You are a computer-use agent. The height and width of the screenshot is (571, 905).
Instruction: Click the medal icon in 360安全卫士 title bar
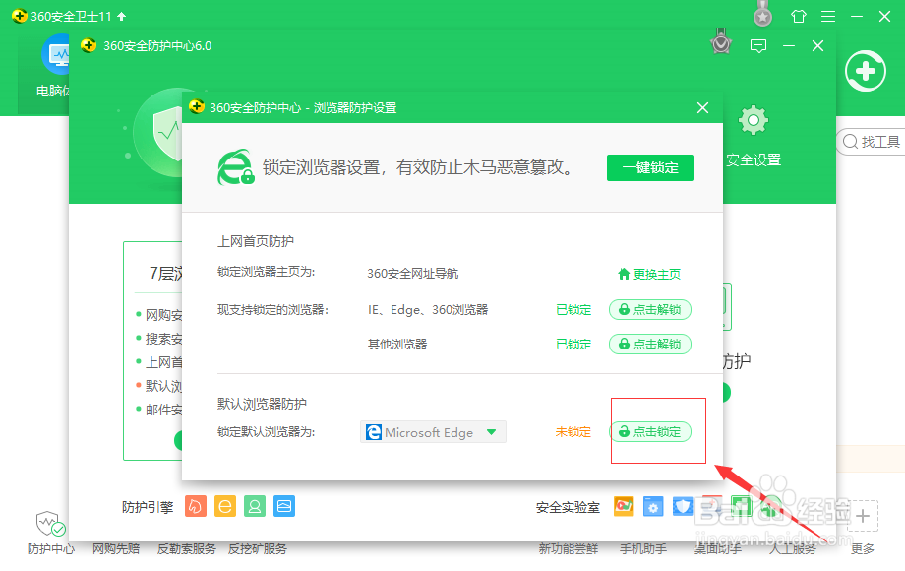[763, 14]
